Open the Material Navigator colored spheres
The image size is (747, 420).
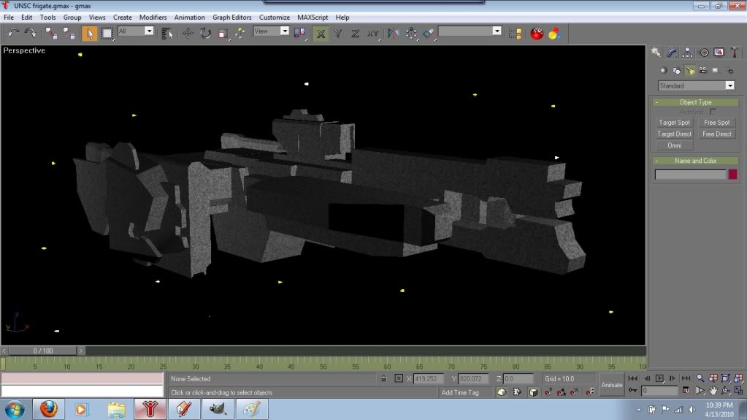(554, 34)
